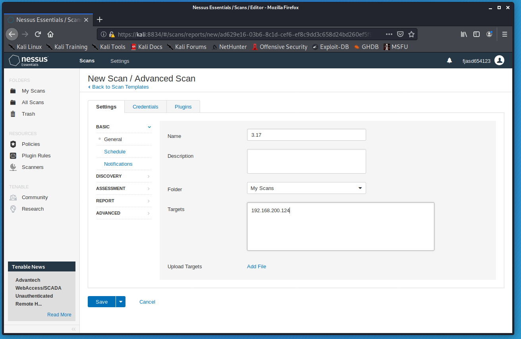Switch to the Plugins tab
The image size is (521, 339).
(x=183, y=107)
